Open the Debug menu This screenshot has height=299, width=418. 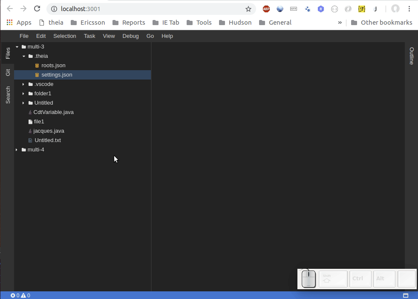[x=130, y=36]
